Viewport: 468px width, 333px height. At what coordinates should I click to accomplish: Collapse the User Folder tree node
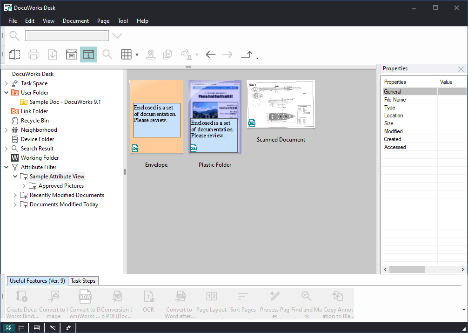click(x=6, y=93)
